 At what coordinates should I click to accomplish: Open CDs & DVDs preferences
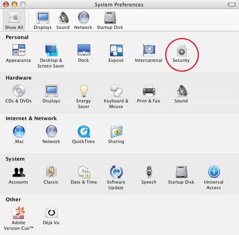19,94
